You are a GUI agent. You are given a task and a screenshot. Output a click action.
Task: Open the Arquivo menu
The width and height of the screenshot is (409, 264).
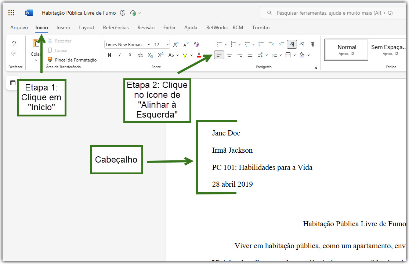pyautogui.click(x=19, y=27)
